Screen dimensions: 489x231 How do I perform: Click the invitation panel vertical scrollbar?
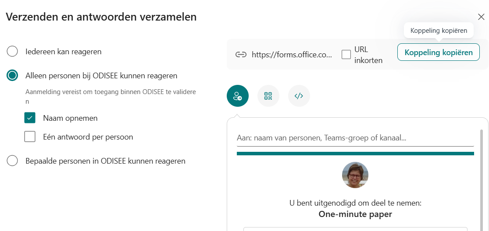pos(482,180)
